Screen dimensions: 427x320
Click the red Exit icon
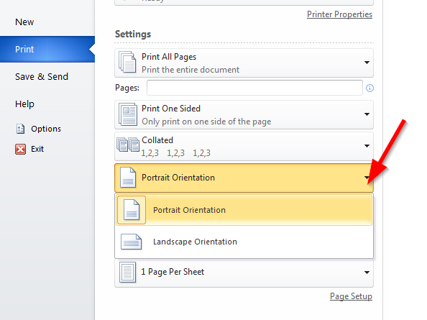[20, 149]
